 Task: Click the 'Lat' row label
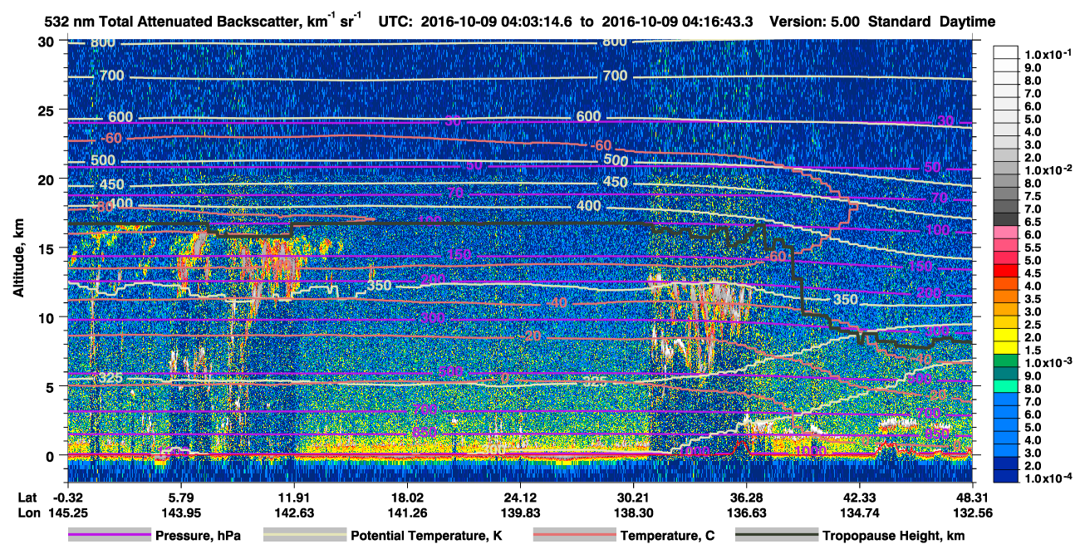coord(27,497)
